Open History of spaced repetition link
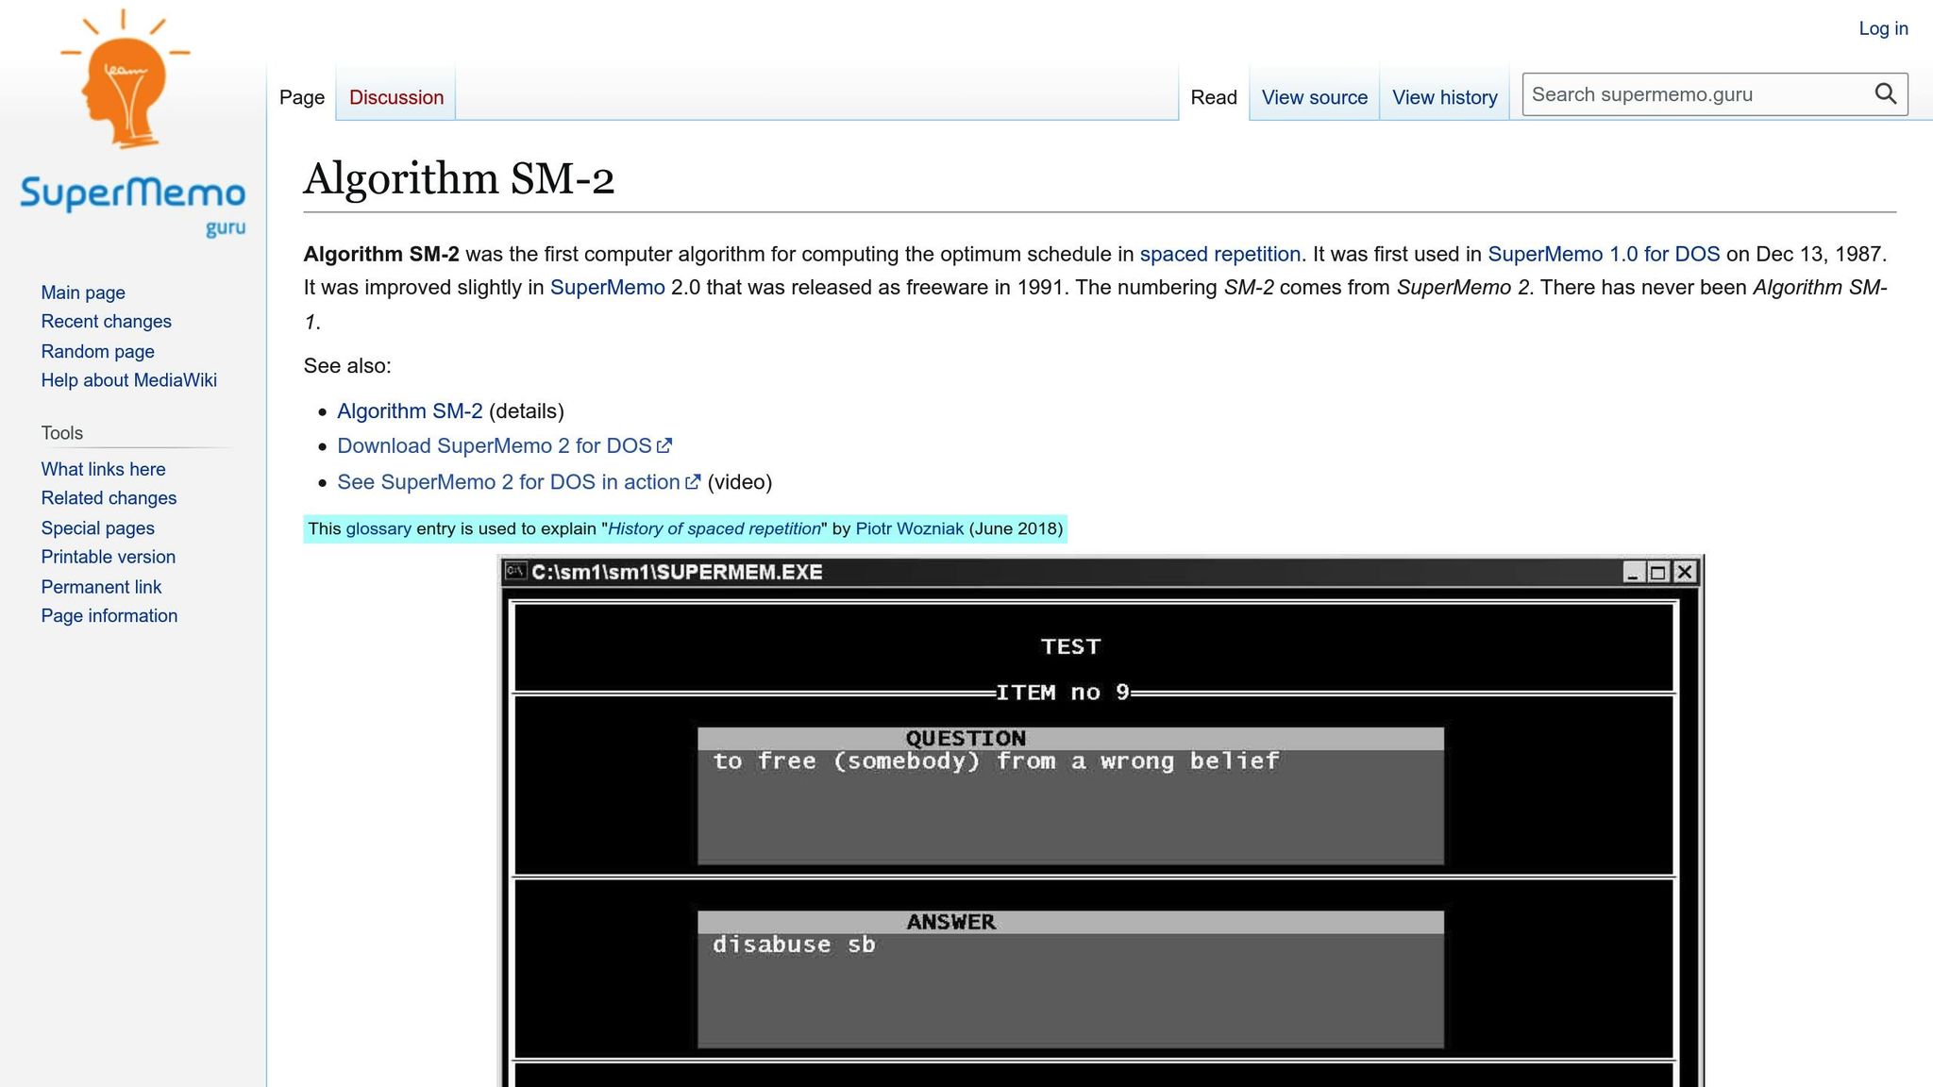 tap(714, 528)
